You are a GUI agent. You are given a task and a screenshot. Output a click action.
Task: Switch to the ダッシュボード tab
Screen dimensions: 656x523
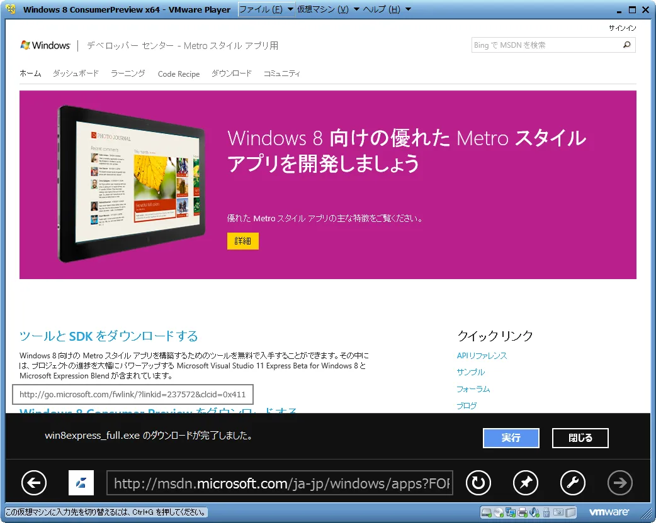[75, 73]
